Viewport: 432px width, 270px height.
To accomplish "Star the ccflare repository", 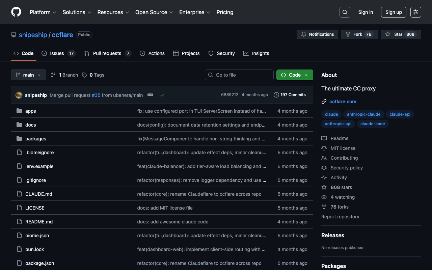I will [401, 34].
